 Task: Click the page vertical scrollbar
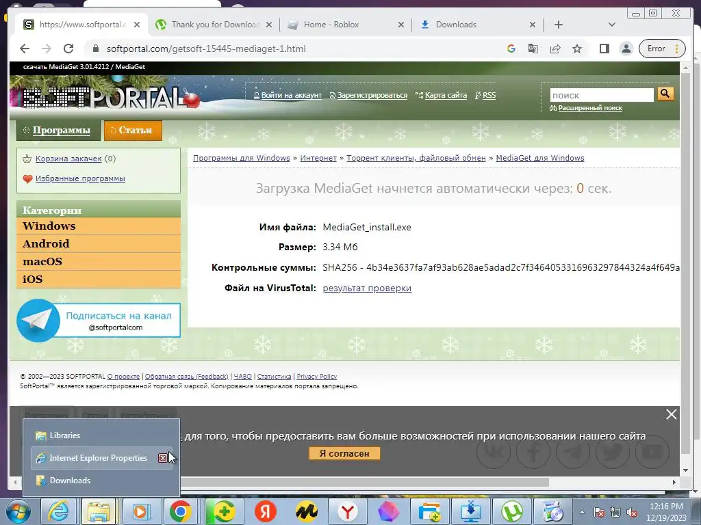pyautogui.click(x=685, y=263)
